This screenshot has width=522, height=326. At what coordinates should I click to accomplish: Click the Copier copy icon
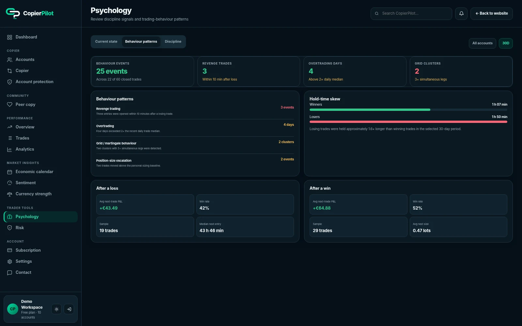click(9, 71)
